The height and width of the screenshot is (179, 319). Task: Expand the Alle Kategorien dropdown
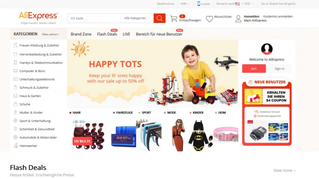tap(137, 18)
